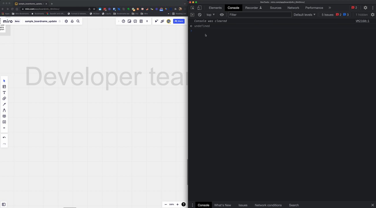The width and height of the screenshot is (376, 208).
Task: Toggle the device toolbar in DevTools
Action: click(199, 8)
